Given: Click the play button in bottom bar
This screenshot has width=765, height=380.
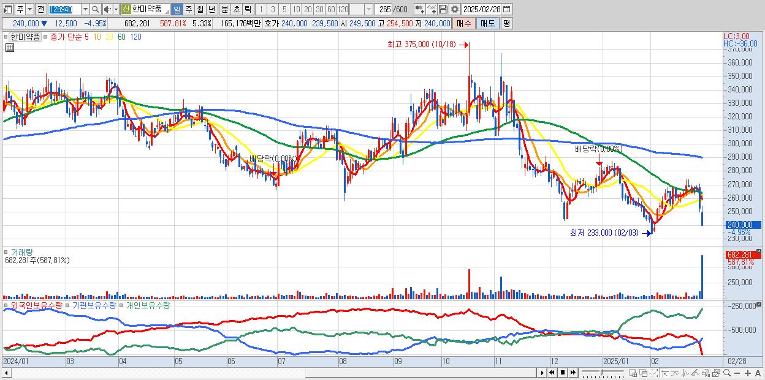Looking at the screenshot, I should coord(542,373).
